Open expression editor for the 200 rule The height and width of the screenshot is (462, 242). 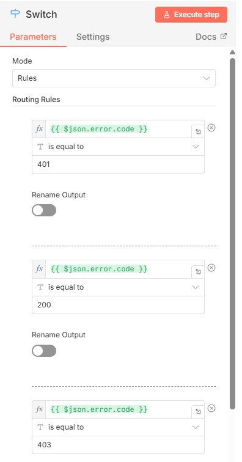coord(198,272)
